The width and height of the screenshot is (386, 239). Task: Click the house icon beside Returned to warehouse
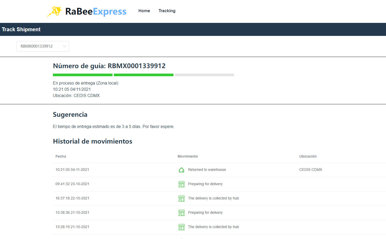tap(182, 170)
